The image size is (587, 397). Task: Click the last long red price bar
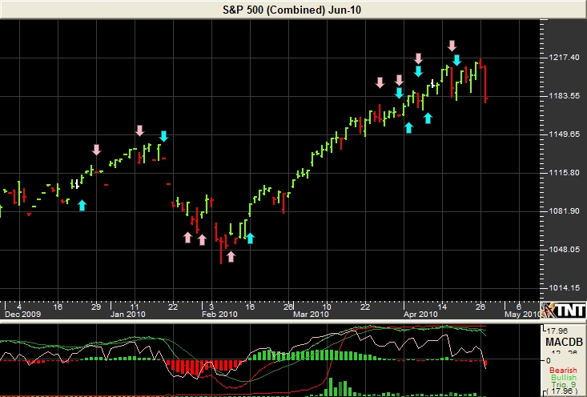point(485,85)
